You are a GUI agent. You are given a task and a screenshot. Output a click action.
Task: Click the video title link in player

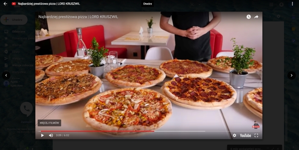coord(78,17)
